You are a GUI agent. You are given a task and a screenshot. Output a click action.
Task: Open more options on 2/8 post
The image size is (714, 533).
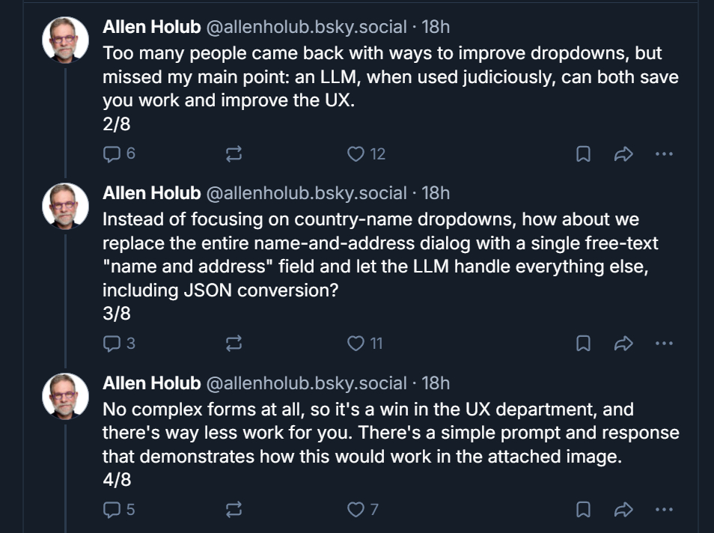tap(664, 154)
